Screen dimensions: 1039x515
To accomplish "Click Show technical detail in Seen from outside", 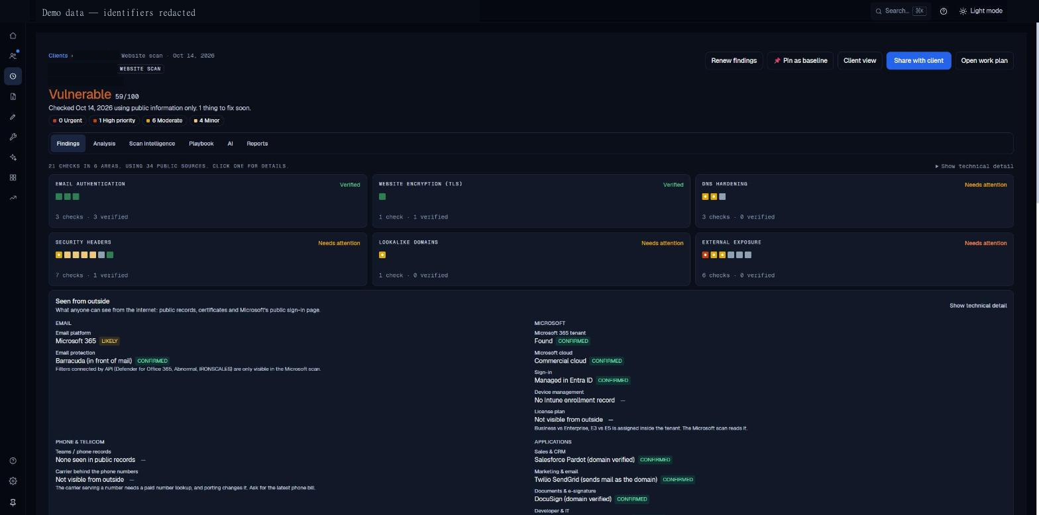I will (x=978, y=306).
